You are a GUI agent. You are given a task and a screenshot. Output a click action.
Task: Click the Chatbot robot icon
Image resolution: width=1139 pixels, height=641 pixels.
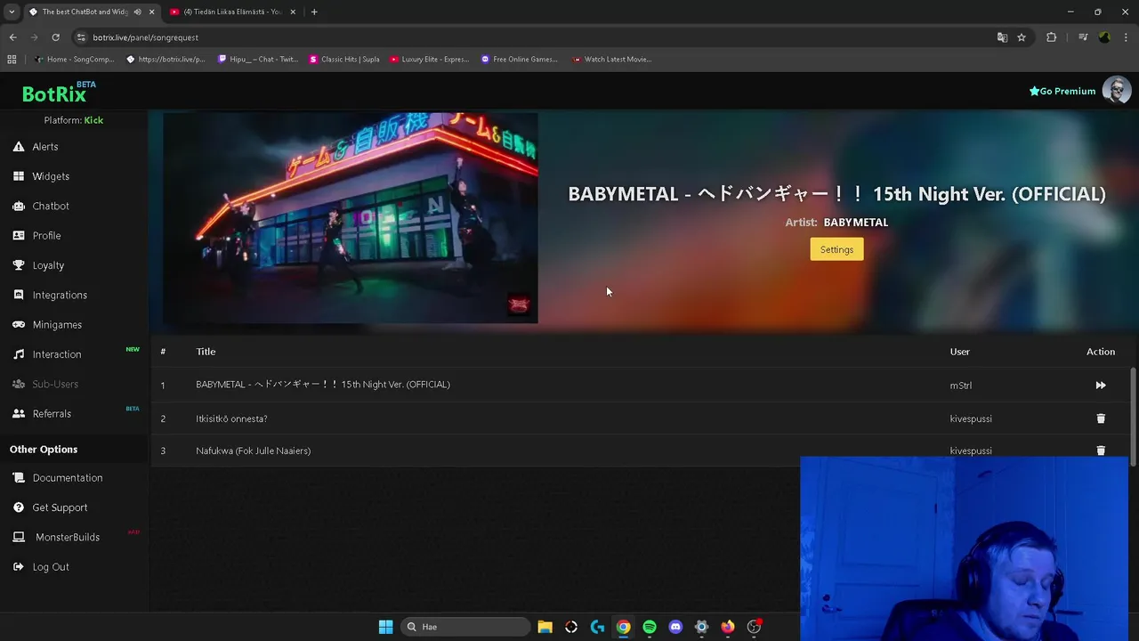point(19,206)
